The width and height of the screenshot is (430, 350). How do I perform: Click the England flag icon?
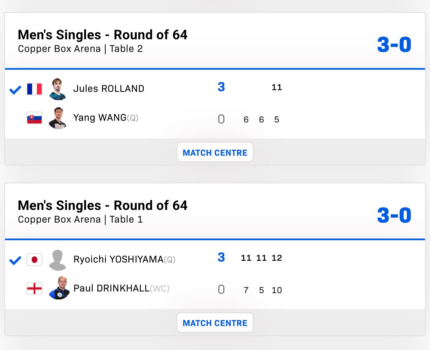(x=34, y=288)
